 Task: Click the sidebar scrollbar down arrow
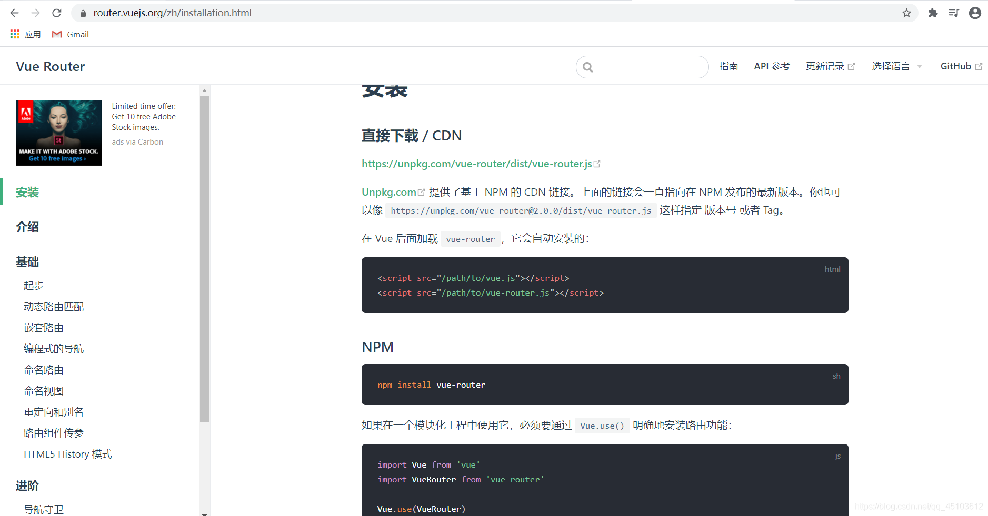coord(204,513)
